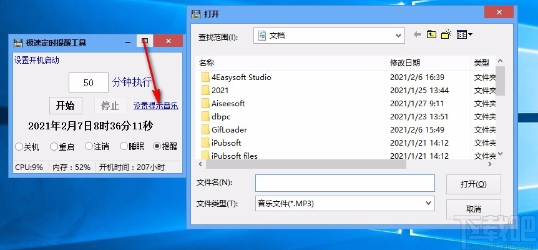The image size is (538, 250).
Task: Select the 注销 radio option
Action: click(97, 147)
